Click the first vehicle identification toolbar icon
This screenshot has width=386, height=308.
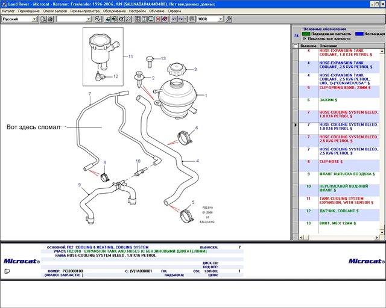pos(107,19)
